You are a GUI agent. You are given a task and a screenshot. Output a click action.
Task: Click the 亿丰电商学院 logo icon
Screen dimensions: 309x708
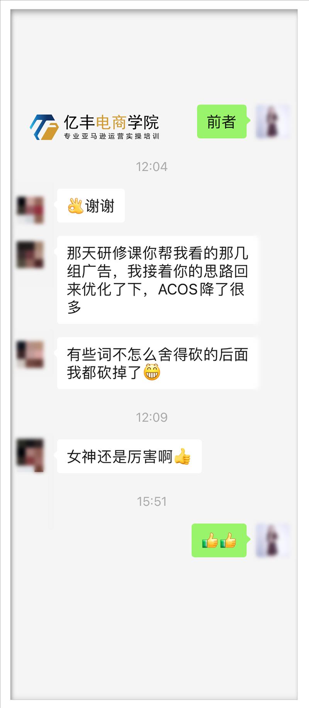pos(44,127)
